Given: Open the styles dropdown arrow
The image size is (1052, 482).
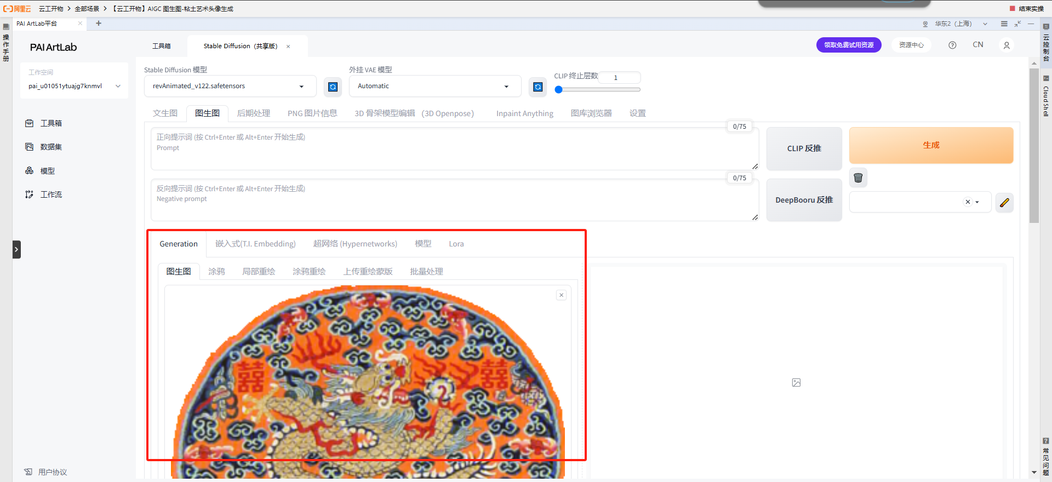Looking at the screenshot, I should coord(977,202).
